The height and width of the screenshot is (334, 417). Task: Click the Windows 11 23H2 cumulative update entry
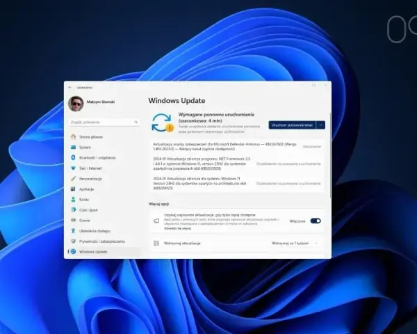[x=237, y=183]
